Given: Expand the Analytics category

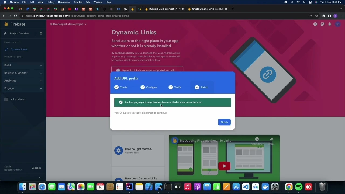Looking at the screenshot, I should click(x=23, y=81).
